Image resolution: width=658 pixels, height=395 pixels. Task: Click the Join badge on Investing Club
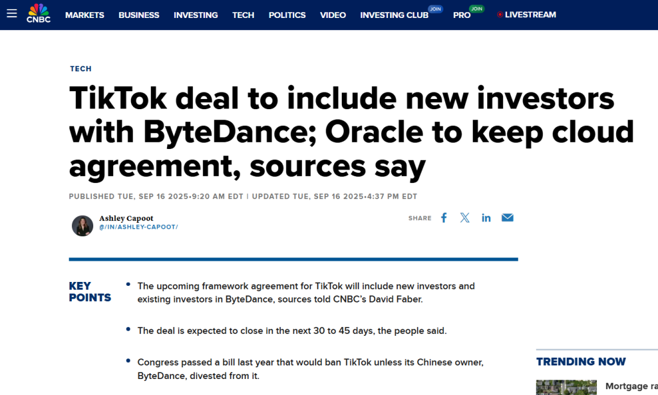(436, 9)
